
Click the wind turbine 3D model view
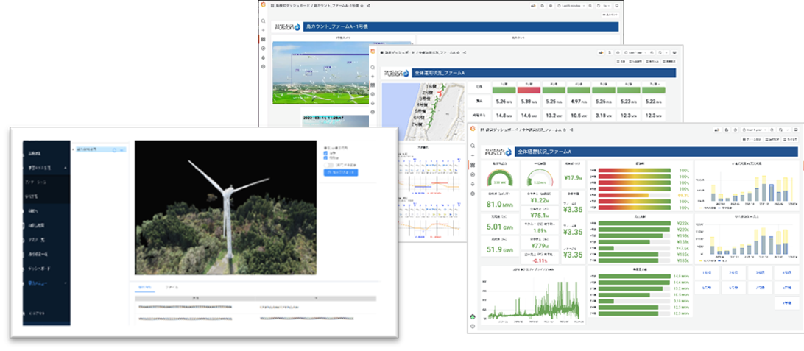point(225,208)
